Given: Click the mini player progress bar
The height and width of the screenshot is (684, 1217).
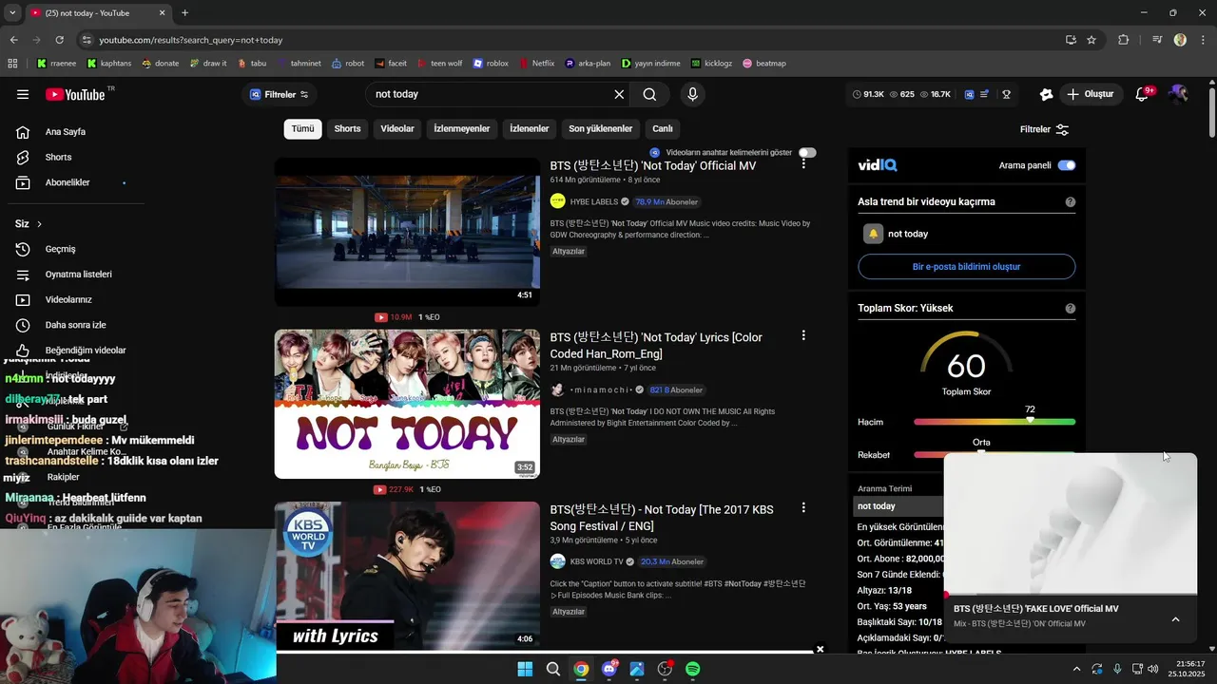Looking at the screenshot, I should pyautogui.click(x=1071, y=595).
